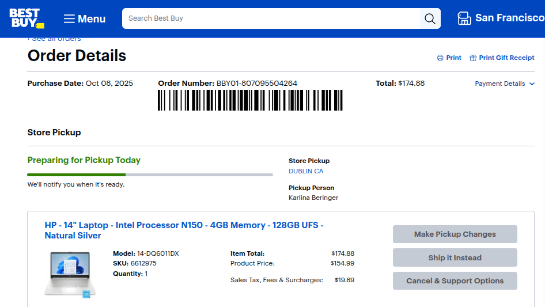Open the DUBLIN CA store link
This screenshot has width=545, height=307.
(x=306, y=171)
